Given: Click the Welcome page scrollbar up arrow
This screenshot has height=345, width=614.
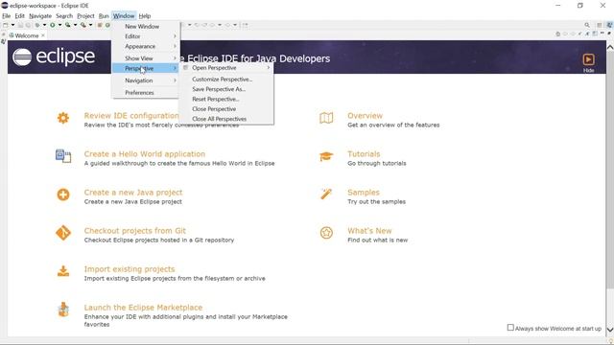Looking at the screenshot, I should click(610, 47).
